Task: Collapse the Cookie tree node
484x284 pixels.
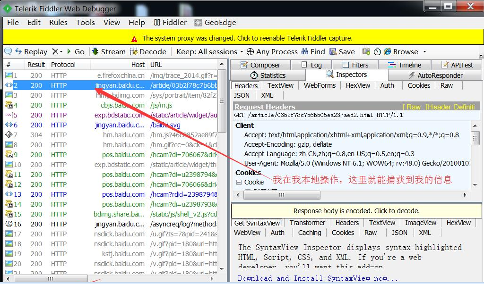Action: pyautogui.click(x=239, y=183)
